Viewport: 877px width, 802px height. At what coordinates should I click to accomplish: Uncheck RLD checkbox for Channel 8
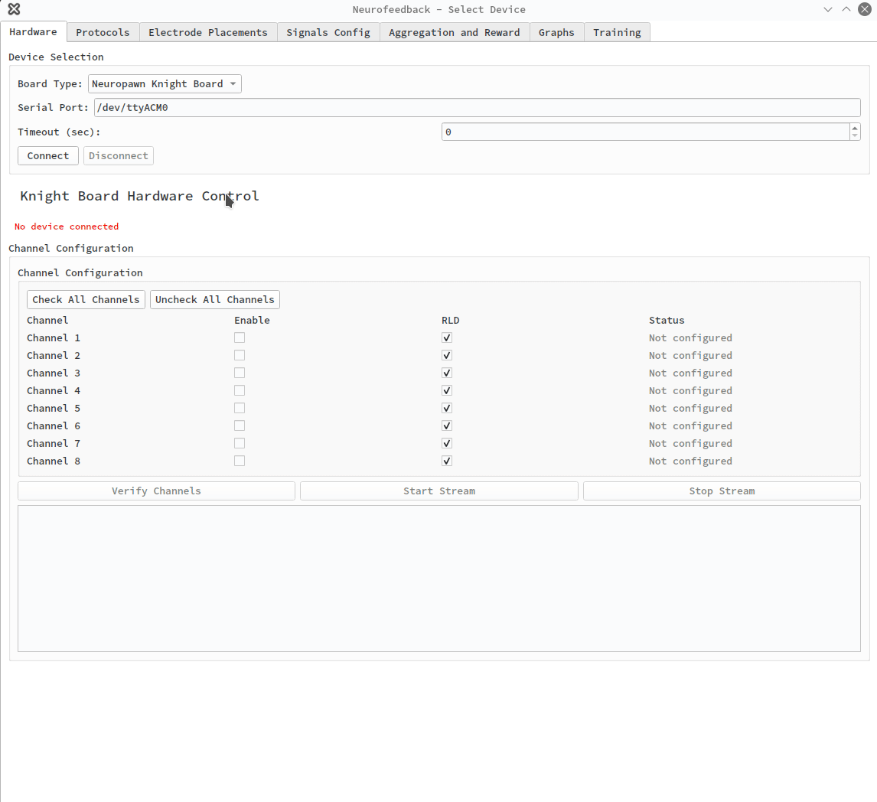(x=447, y=461)
